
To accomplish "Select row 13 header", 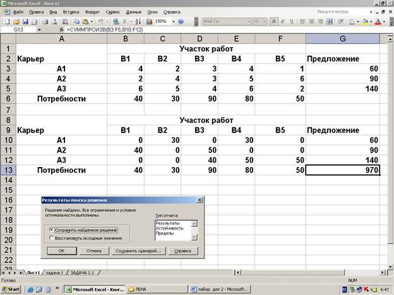I will pyautogui.click(x=8, y=170).
